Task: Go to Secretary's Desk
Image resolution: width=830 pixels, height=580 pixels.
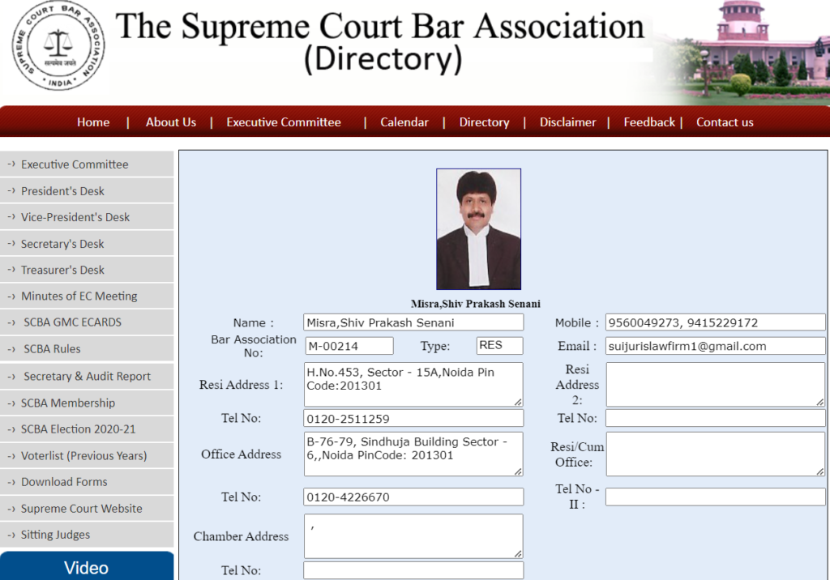Action: (87, 244)
